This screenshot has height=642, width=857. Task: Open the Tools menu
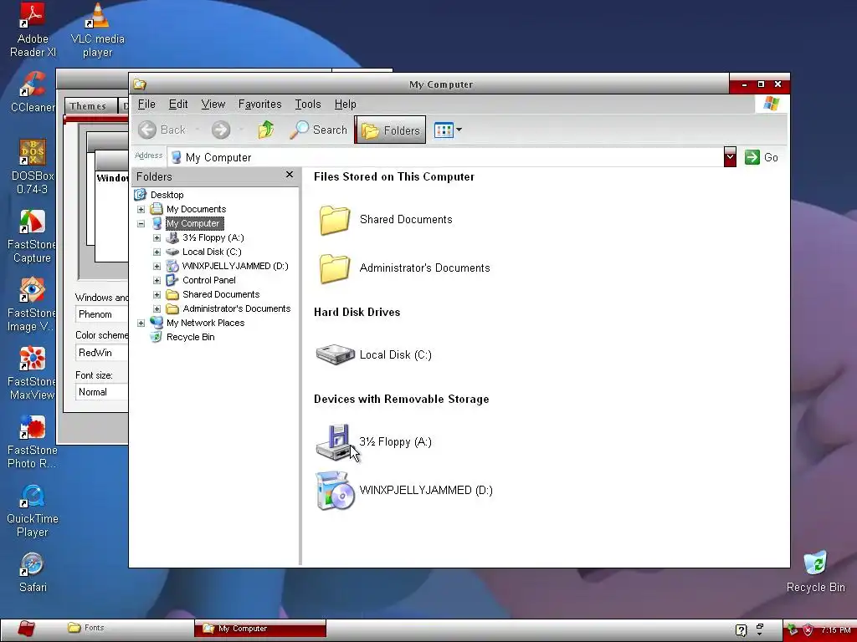click(x=308, y=104)
